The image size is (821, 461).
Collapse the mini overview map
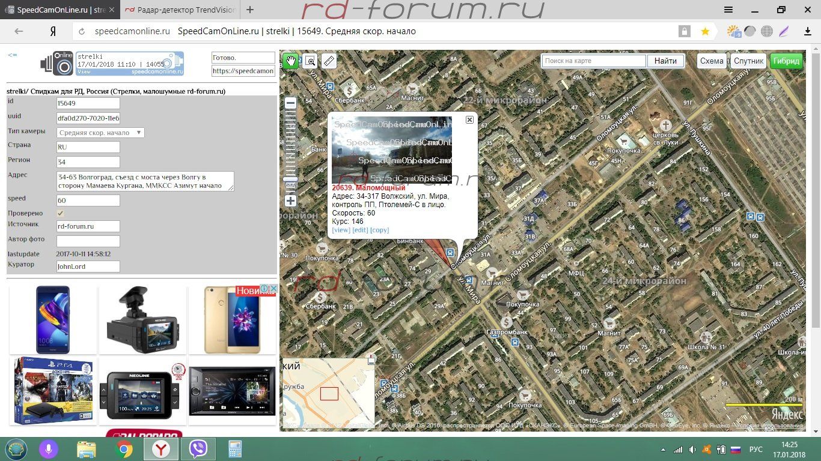click(x=371, y=362)
